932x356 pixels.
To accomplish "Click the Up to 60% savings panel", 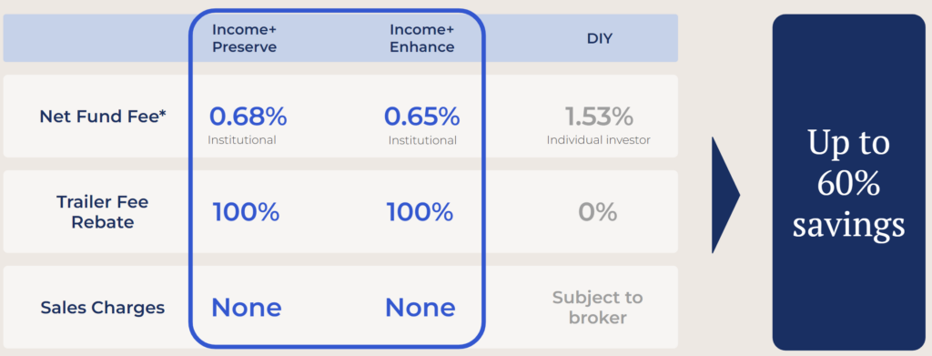I will click(x=849, y=182).
